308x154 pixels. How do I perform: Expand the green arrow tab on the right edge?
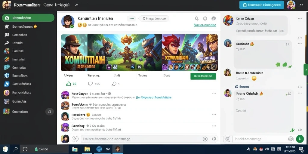(306, 69)
